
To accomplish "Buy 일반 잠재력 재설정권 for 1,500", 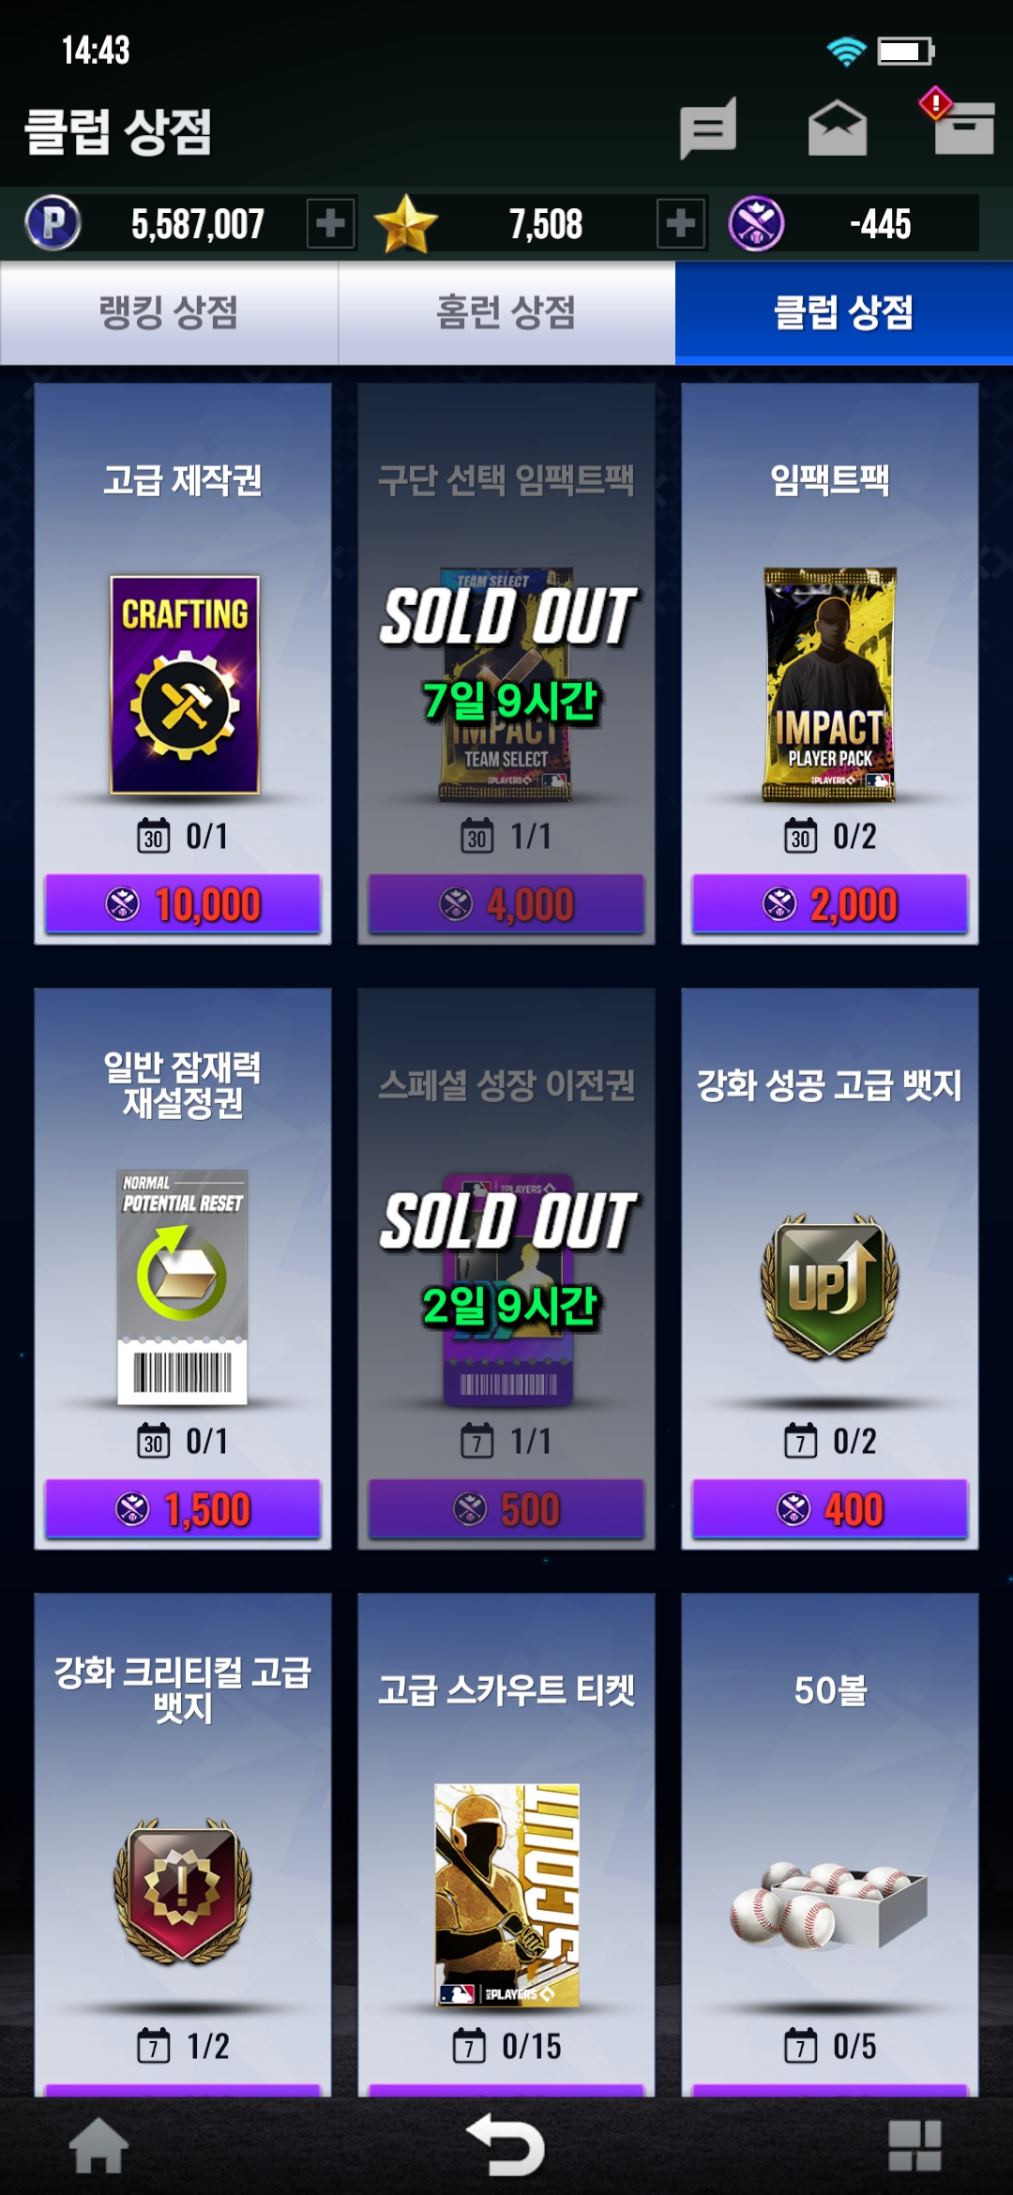I will 183,1509.
